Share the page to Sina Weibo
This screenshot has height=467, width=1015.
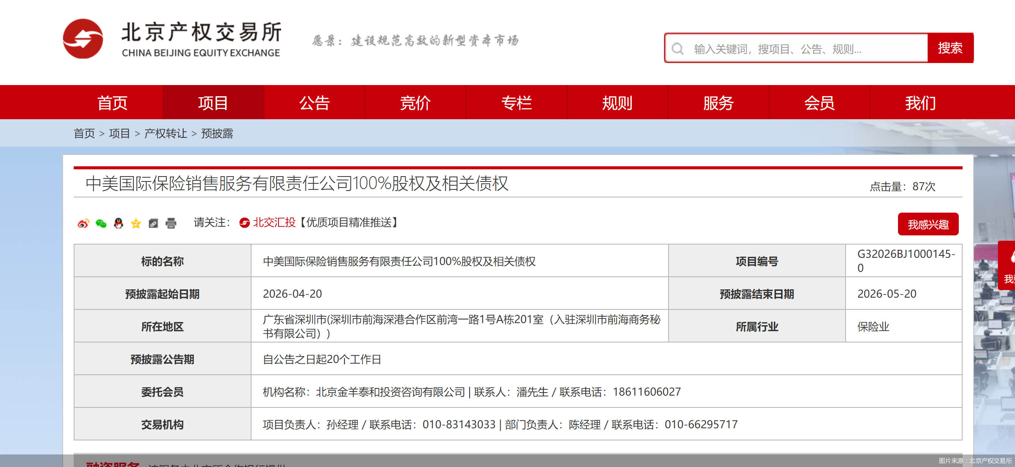pos(83,223)
